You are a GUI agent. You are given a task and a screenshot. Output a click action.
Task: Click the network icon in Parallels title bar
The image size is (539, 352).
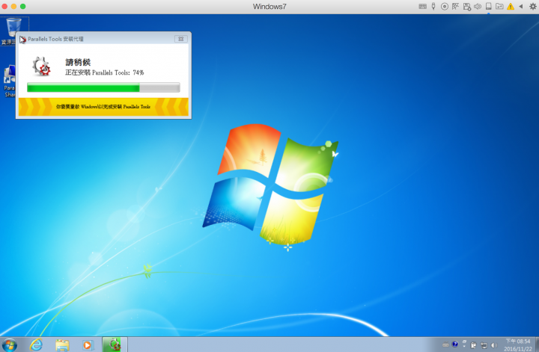coord(455,7)
